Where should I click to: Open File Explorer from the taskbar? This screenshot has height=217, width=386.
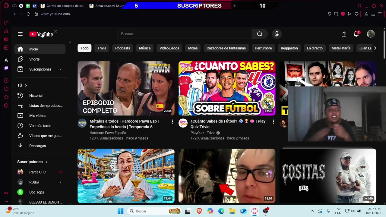click(232, 211)
